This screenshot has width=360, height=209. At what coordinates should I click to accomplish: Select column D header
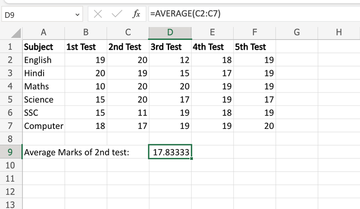pos(170,32)
